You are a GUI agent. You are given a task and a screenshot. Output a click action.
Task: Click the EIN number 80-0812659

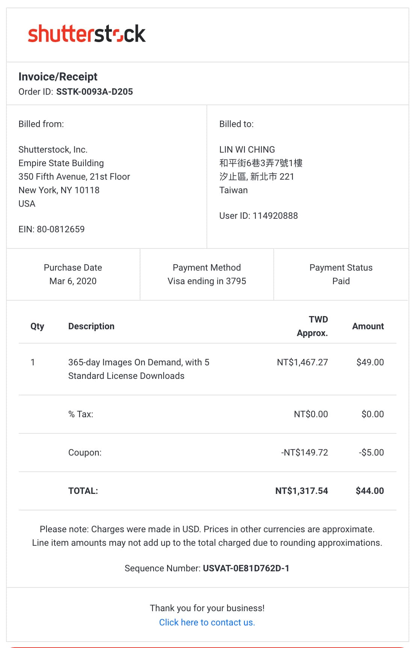[x=61, y=229]
